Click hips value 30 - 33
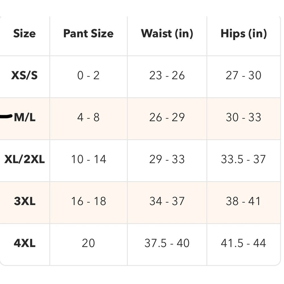Screen dimensions: 284x284 point(244,117)
